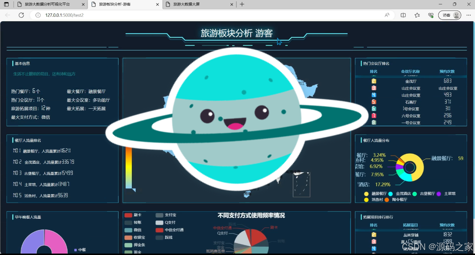Viewport: 475px width, 255px height.
Task: Open the browser settings menu (...)
Action: pos(468,15)
